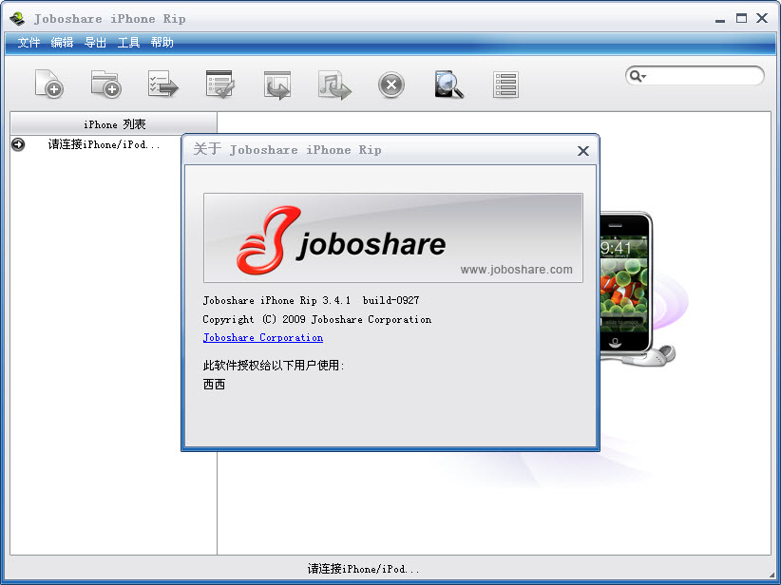Click the version text 3.4.1 build-0927

(371, 300)
